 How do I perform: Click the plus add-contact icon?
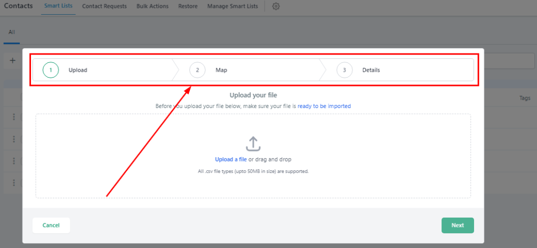point(13,60)
